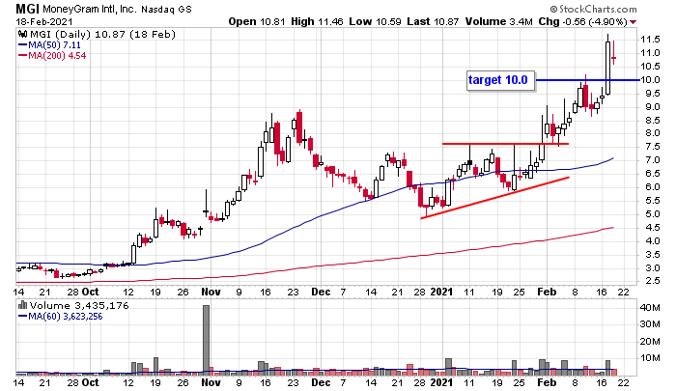Click the 30M volume axis label

tap(650, 324)
